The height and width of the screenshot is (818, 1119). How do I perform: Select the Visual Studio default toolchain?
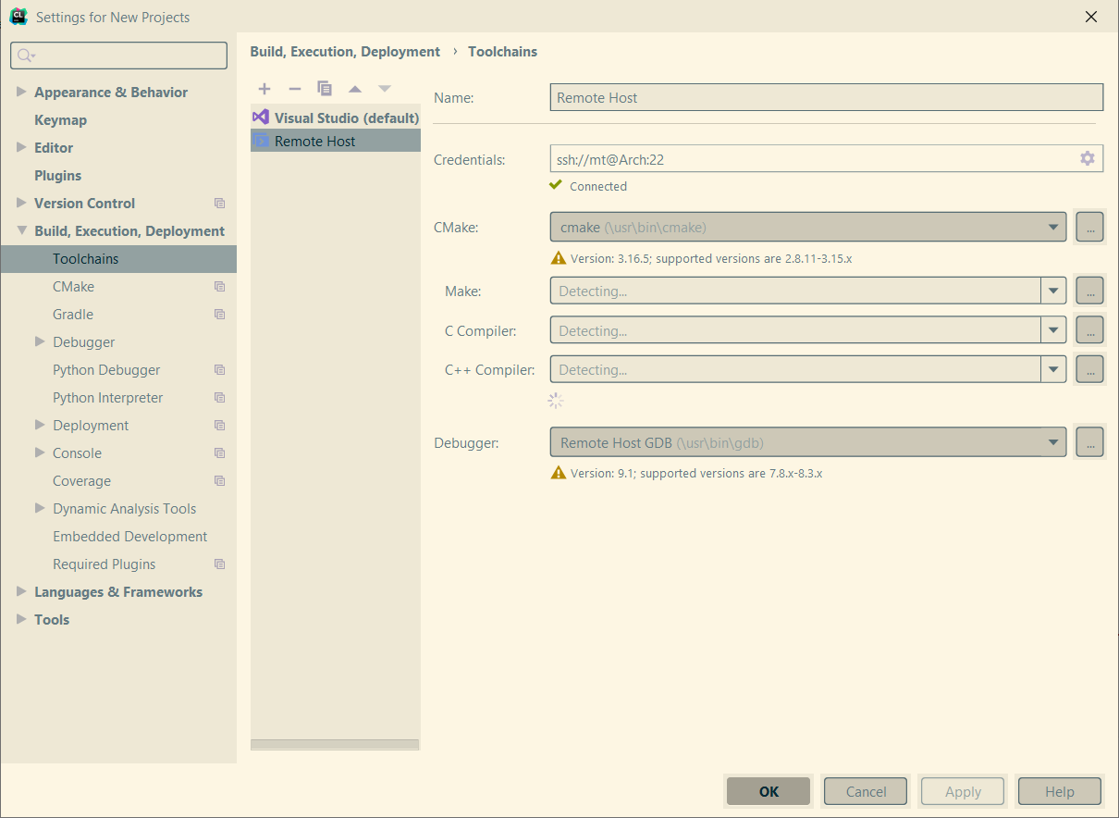(x=336, y=118)
